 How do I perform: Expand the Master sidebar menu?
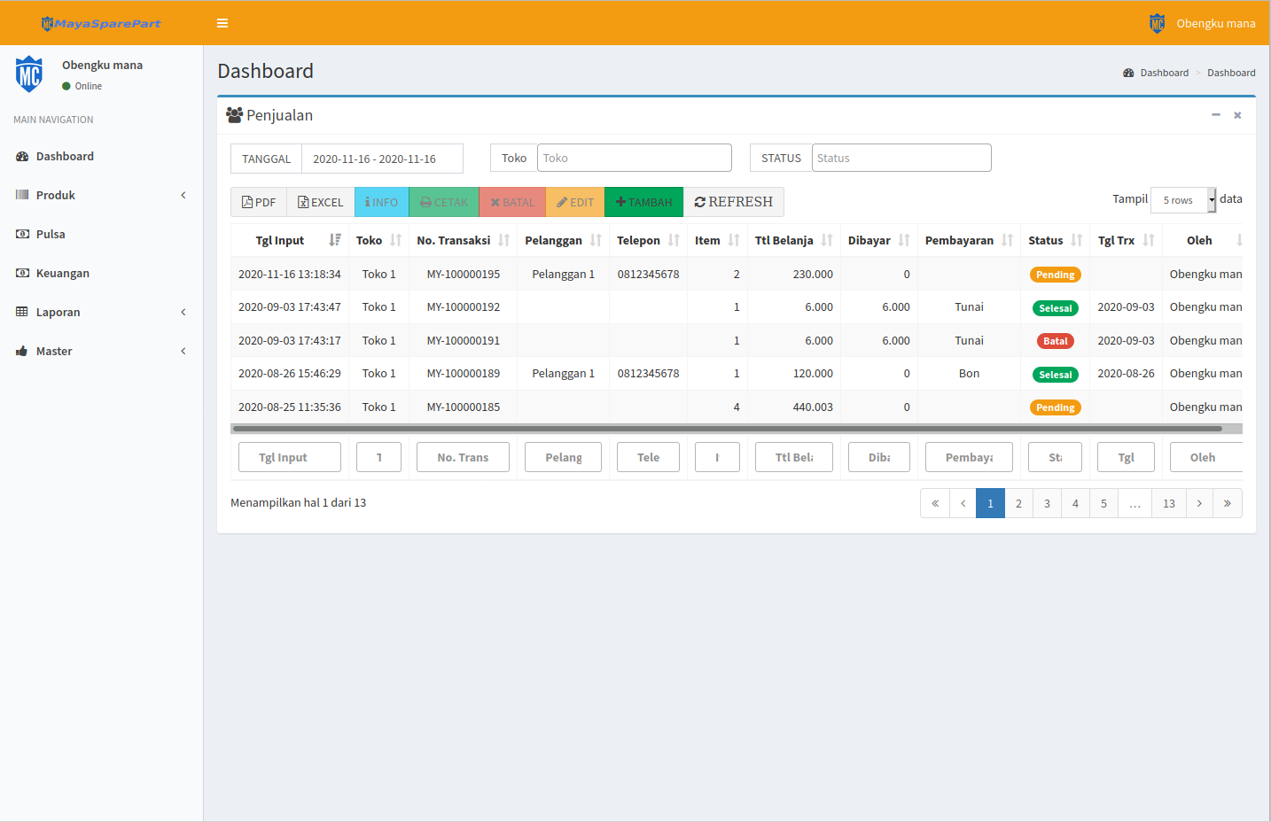coord(101,351)
